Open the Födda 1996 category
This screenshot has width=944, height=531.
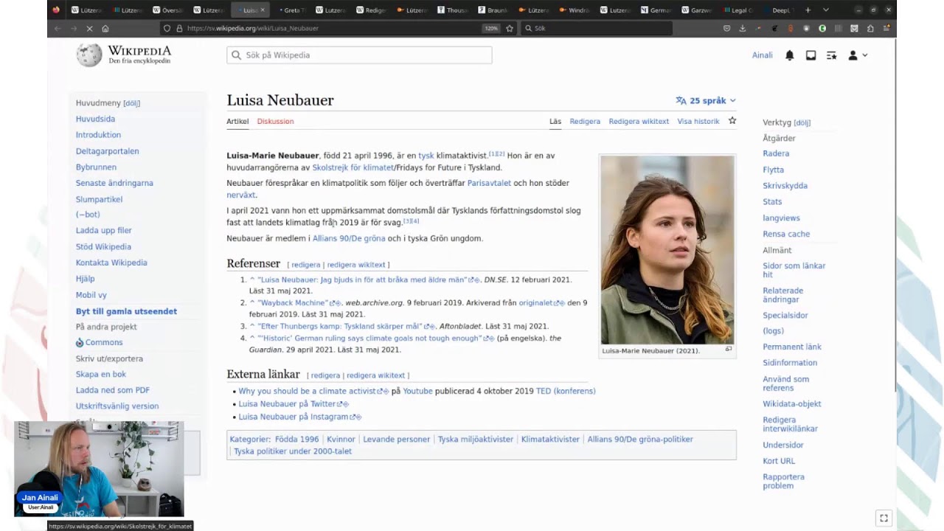[x=296, y=440]
